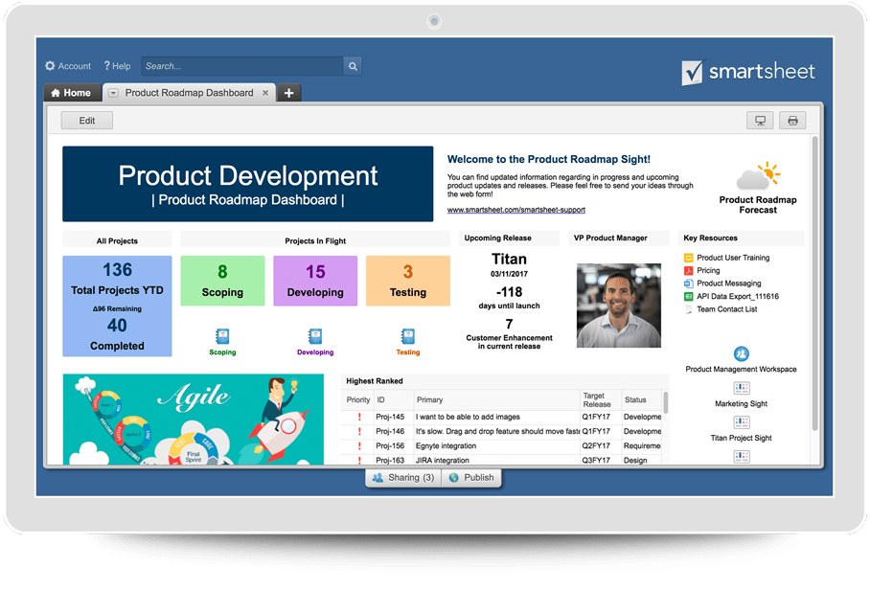Select the orange Testing tile
The height and width of the screenshot is (613, 870).
tap(408, 281)
